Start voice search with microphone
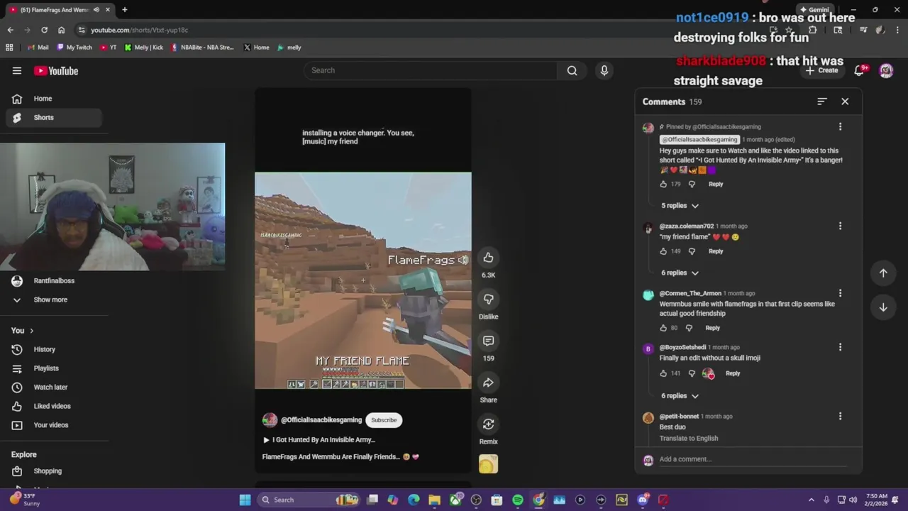Viewport: 908px width, 511px height. [604, 70]
